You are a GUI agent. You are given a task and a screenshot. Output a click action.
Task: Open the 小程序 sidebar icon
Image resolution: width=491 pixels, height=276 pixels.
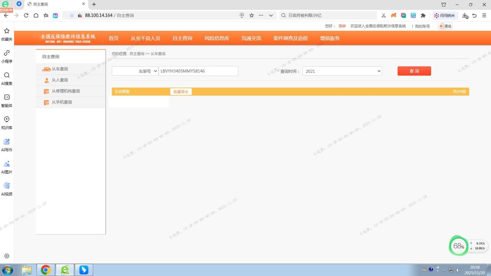coord(7,53)
